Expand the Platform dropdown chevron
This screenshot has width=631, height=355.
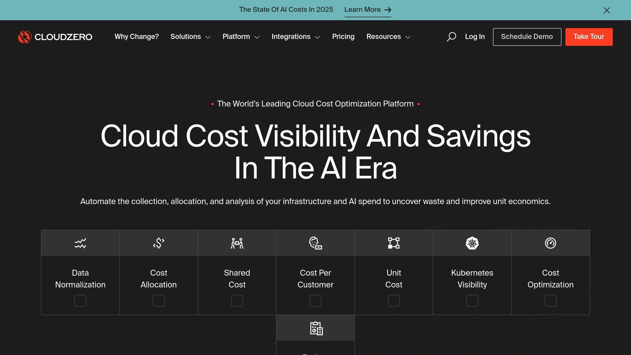point(257,37)
